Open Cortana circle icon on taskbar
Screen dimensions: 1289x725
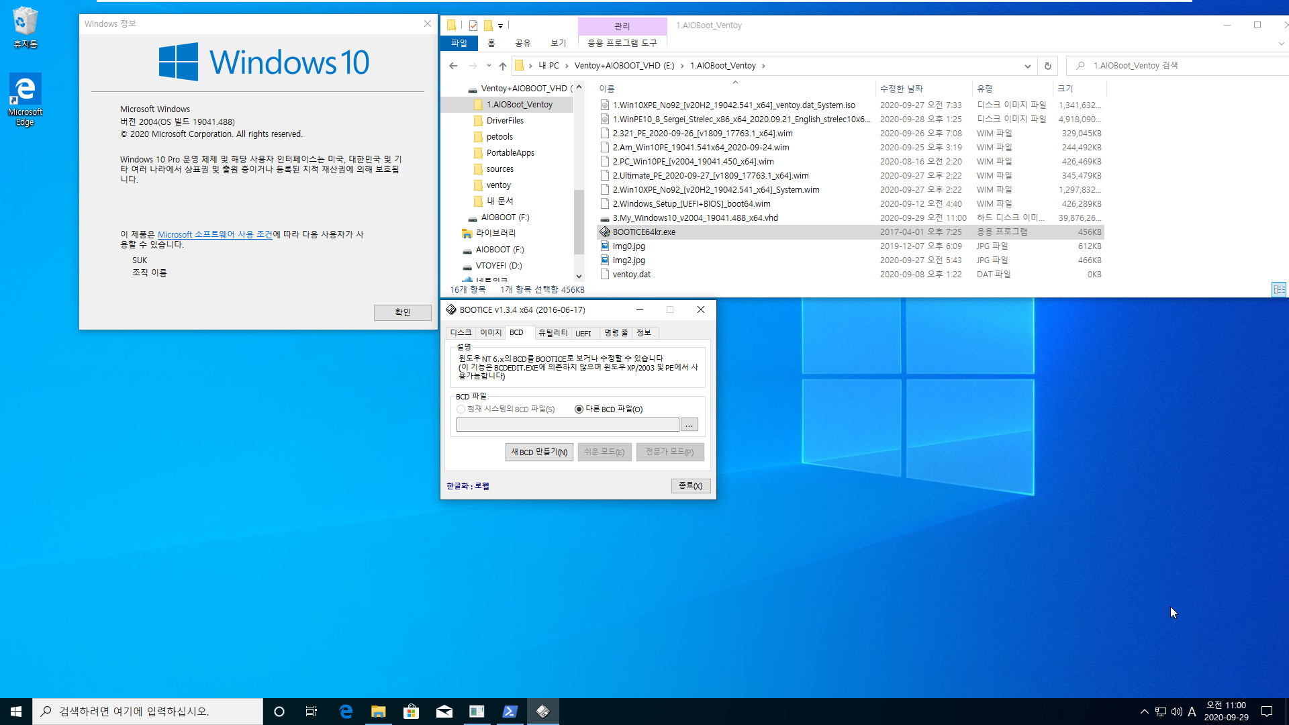279,712
